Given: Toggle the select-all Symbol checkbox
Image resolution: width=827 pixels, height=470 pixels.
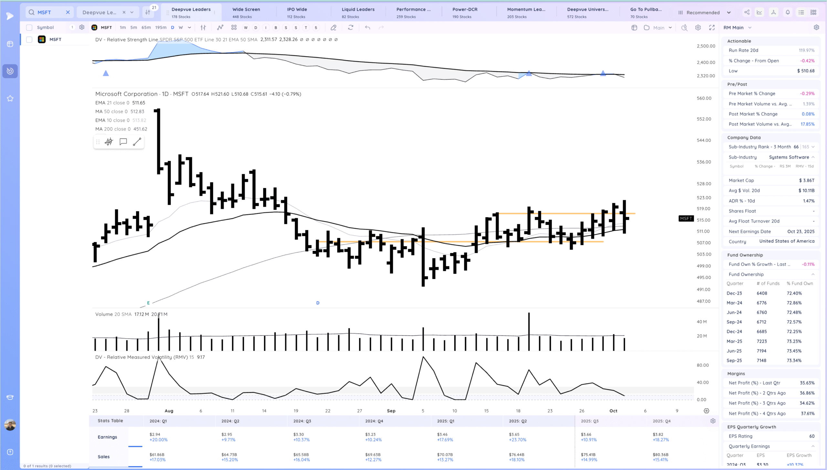Looking at the screenshot, I should coord(29,27).
